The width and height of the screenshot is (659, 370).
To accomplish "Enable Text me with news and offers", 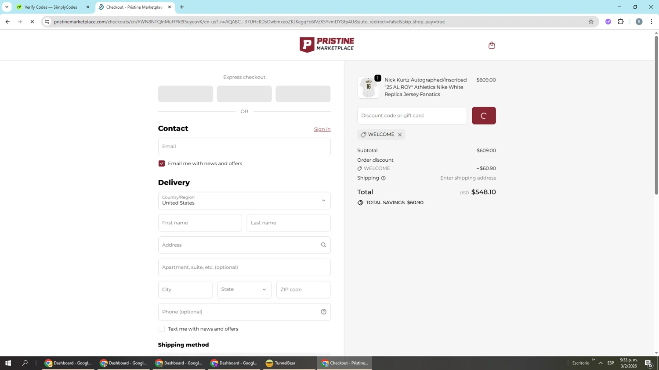I will click(162, 329).
